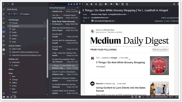Open the check mail refresh dropdown

tap(11, 14)
